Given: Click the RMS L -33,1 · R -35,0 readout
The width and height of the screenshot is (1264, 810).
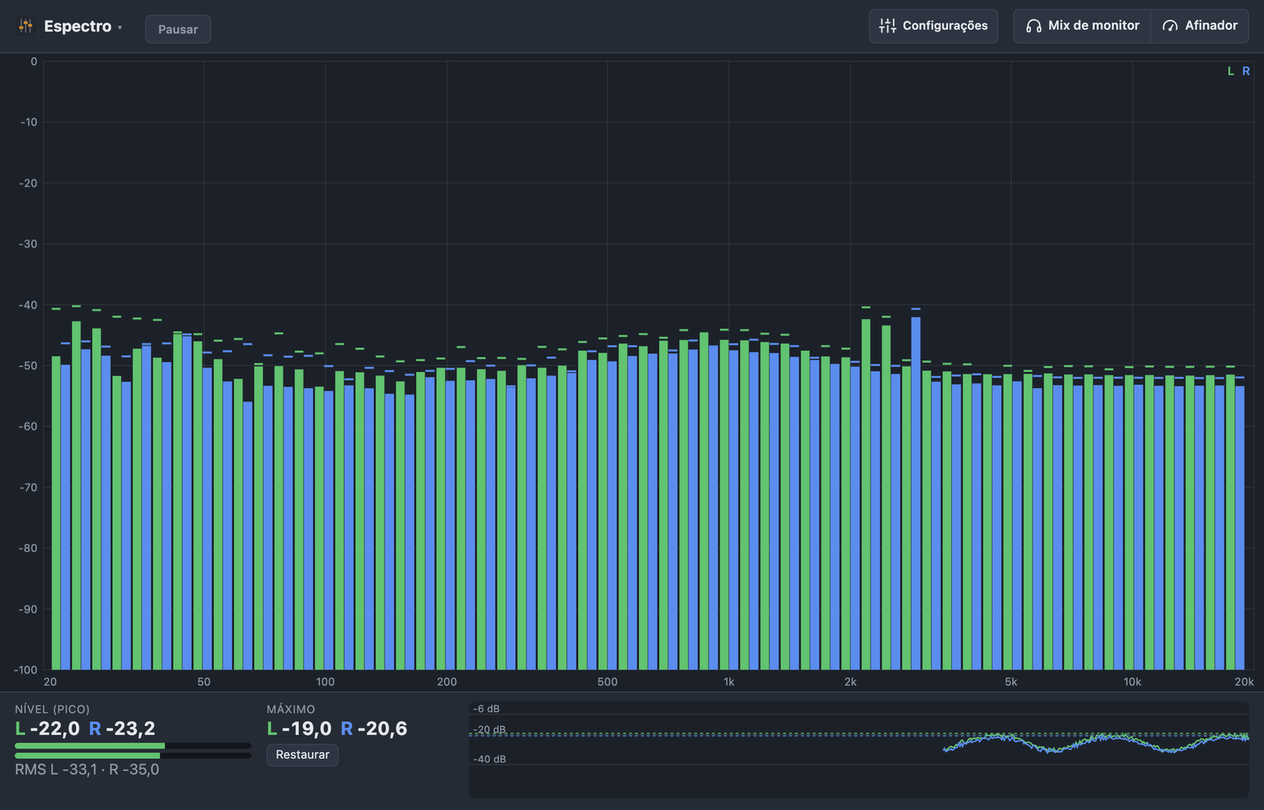Looking at the screenshot, I should [87, 770].
